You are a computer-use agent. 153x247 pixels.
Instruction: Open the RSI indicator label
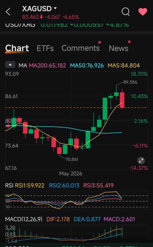pos(9,185)
